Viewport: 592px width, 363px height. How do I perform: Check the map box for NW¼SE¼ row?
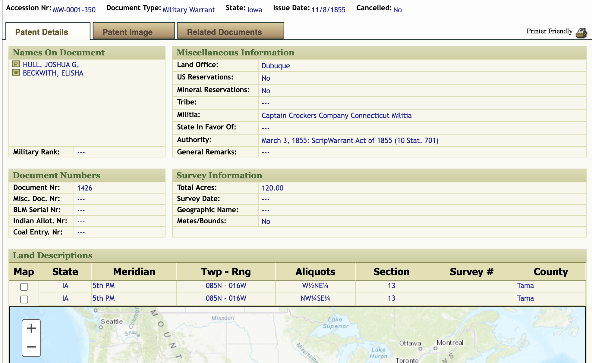24,299
